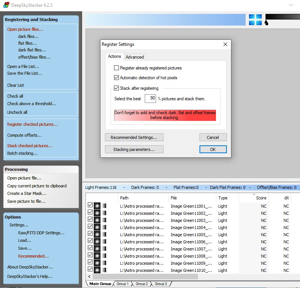Switch to the Advanced tab
This screenshot has width=300, height=288.
(x=135, y=57)
